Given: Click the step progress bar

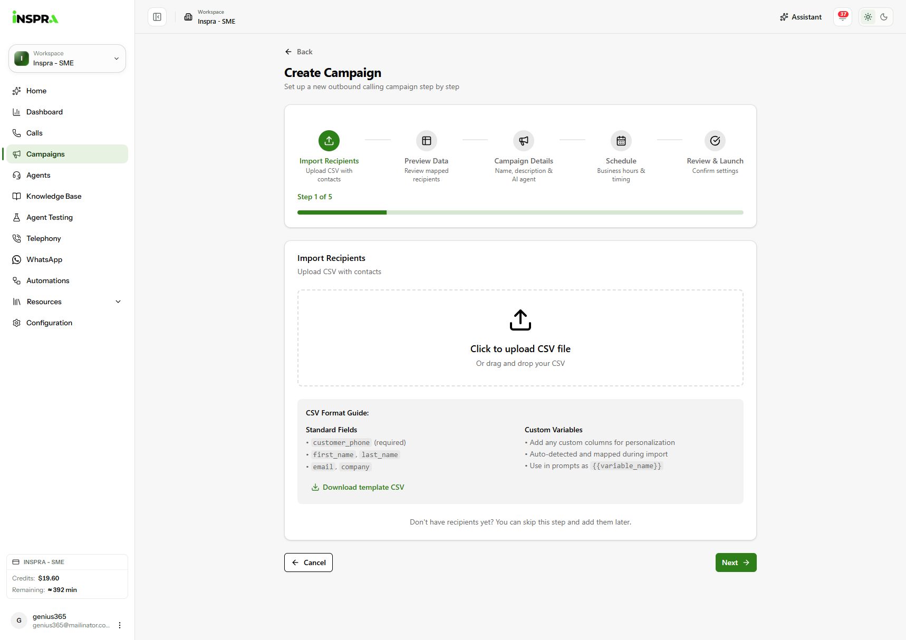Looking at the screenshot, I should point(521,212).
